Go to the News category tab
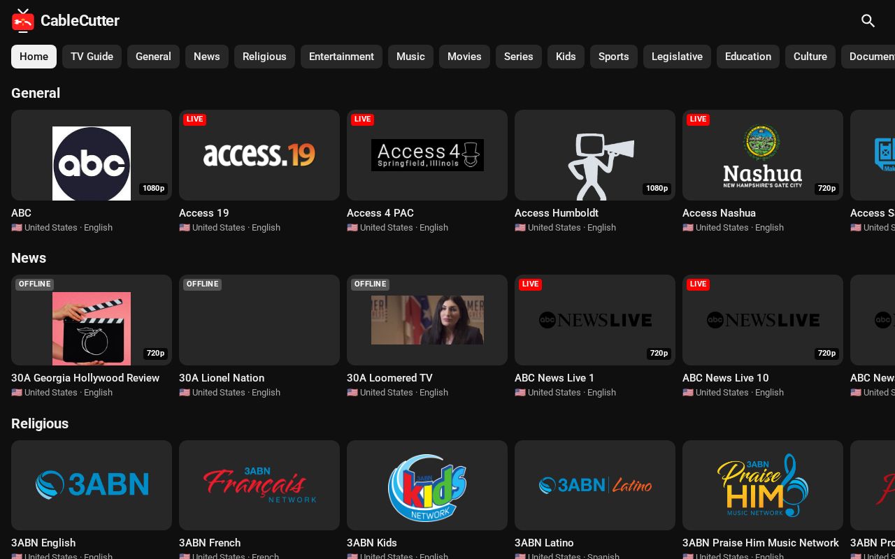Screen dimensions: 895x559 [207, 57]
